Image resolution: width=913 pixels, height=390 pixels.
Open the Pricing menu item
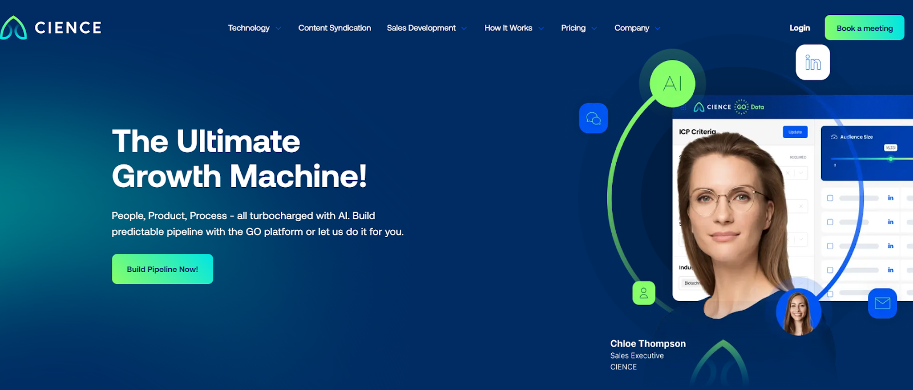(x=573, y=28)
